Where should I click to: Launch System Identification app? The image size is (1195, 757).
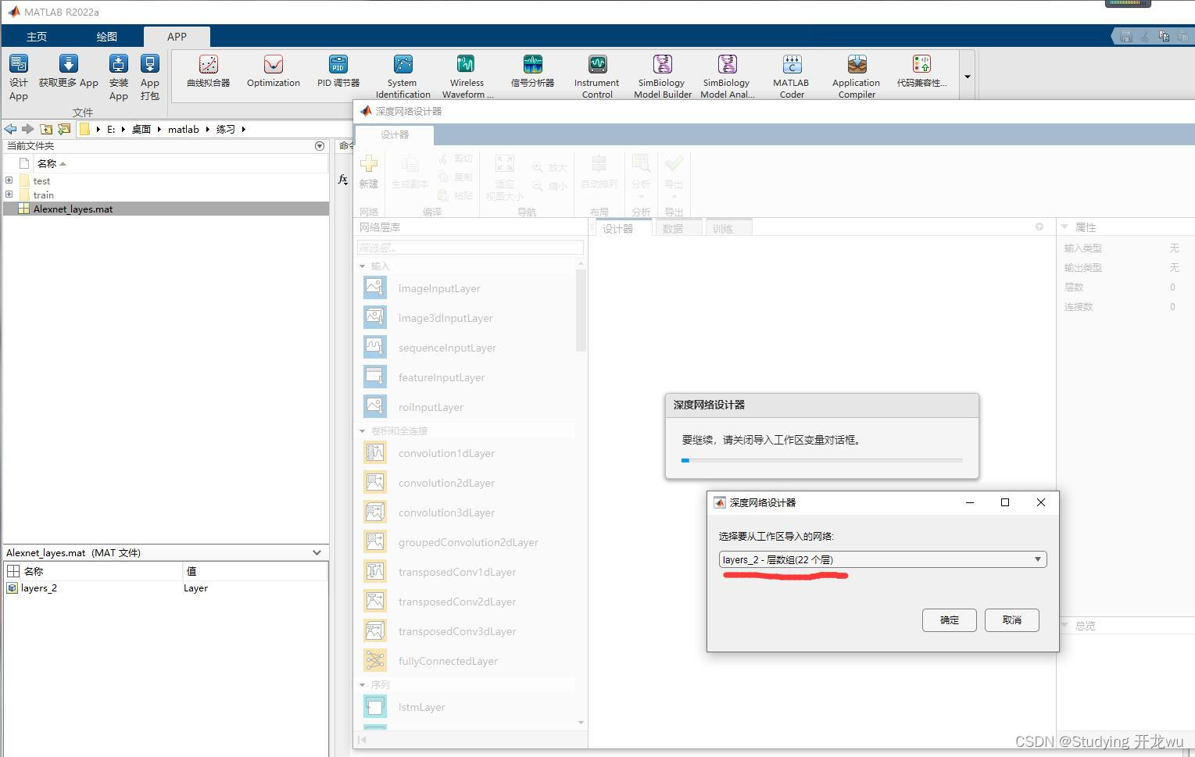pos(403,77)
